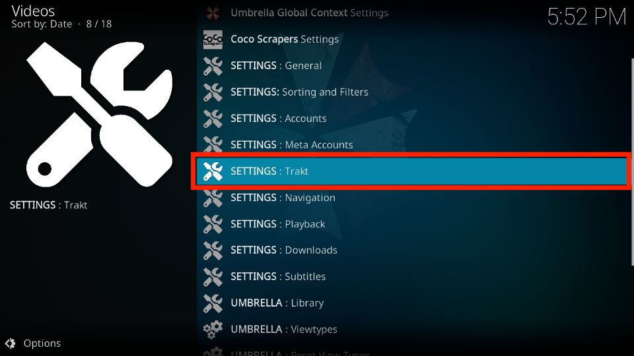Open Umbrella Global Context Settings
The height and width of the screenshot is (356, 634).
pos(309,13)
